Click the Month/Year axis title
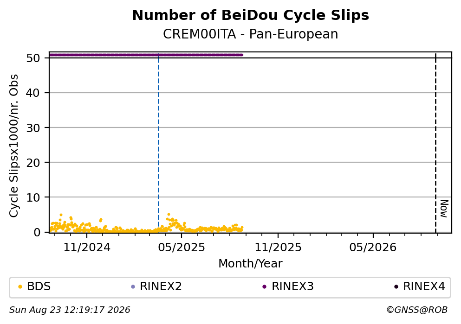The width and height of the screenshot is (461, 324). pos(250,264)
